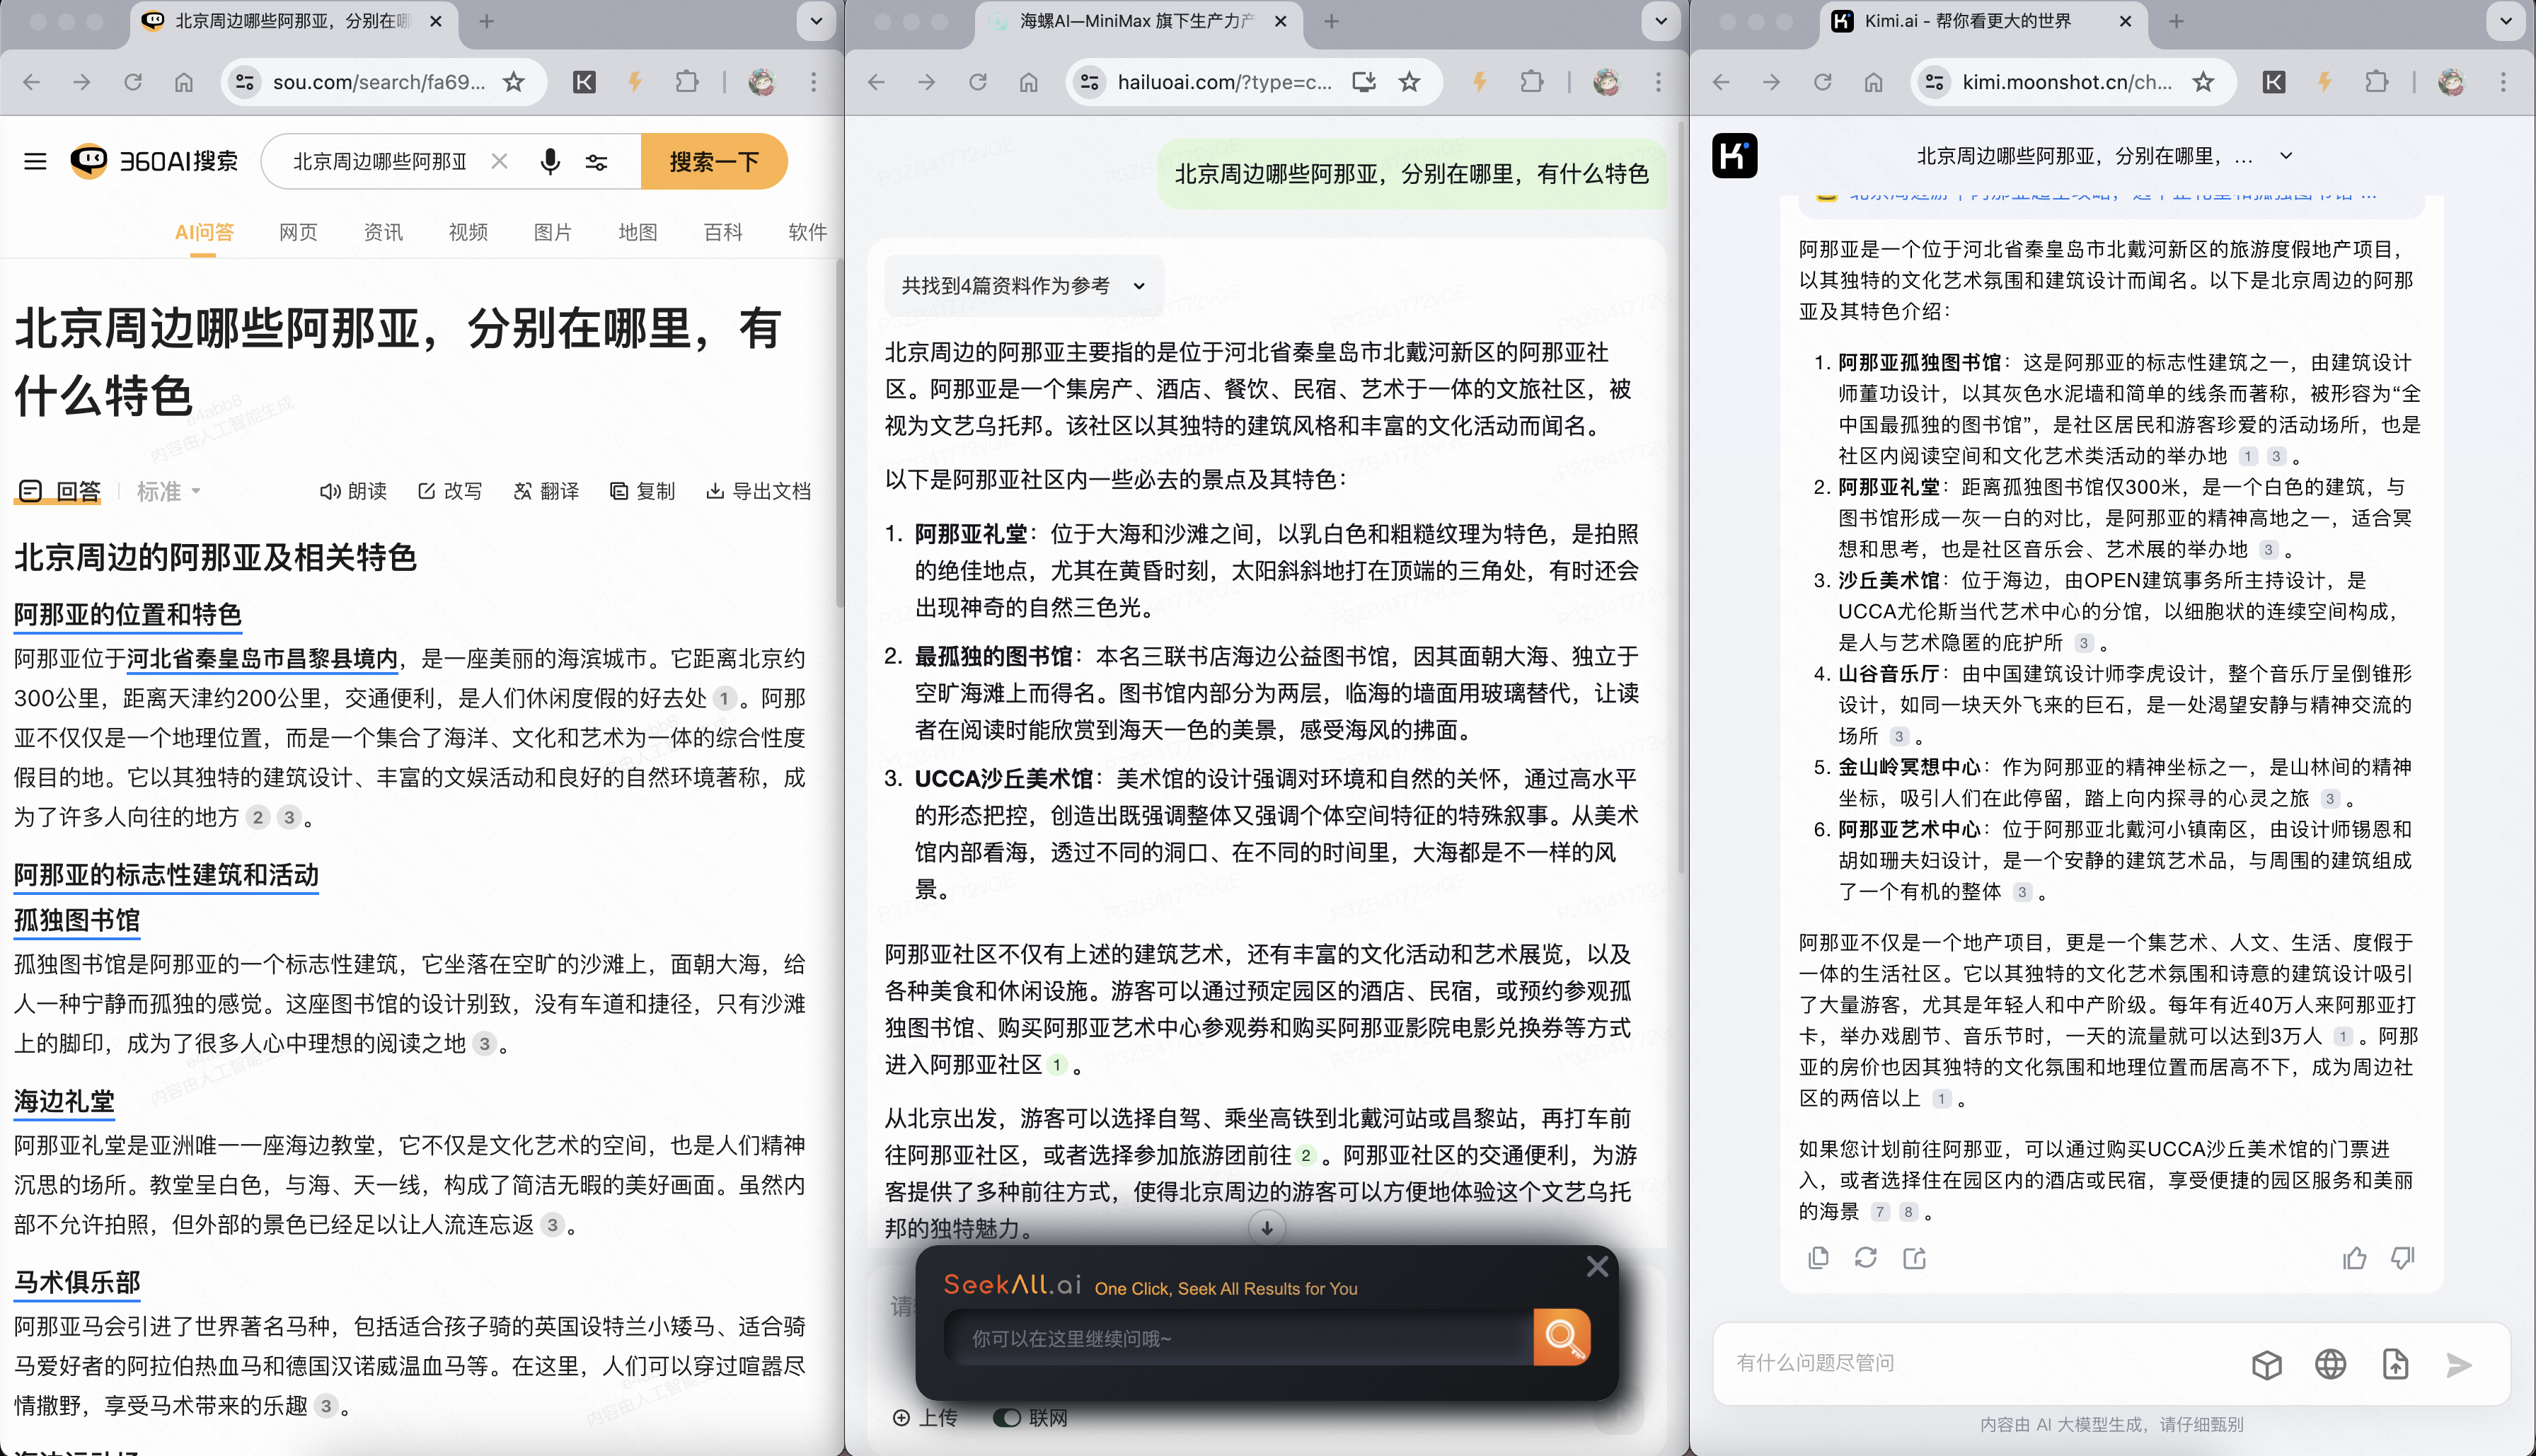Screen dimensions: 2536x1456
Task: Upload a file in Kimi input box
Action: coord(2395,1364)
